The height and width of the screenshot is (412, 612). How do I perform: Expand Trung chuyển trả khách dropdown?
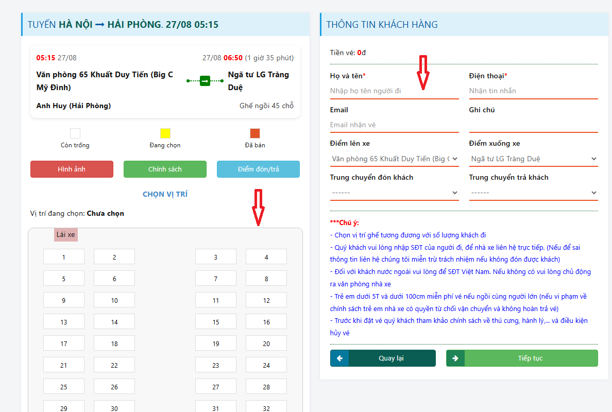point(533,193)
